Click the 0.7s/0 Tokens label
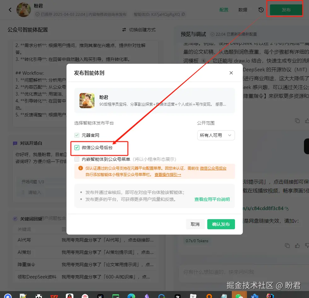The width and height of the screenshot is (309, 298). (x=197, y=241)
